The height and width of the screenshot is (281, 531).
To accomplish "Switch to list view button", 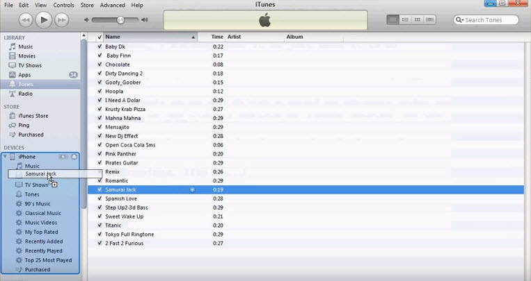I will [393, 19].
